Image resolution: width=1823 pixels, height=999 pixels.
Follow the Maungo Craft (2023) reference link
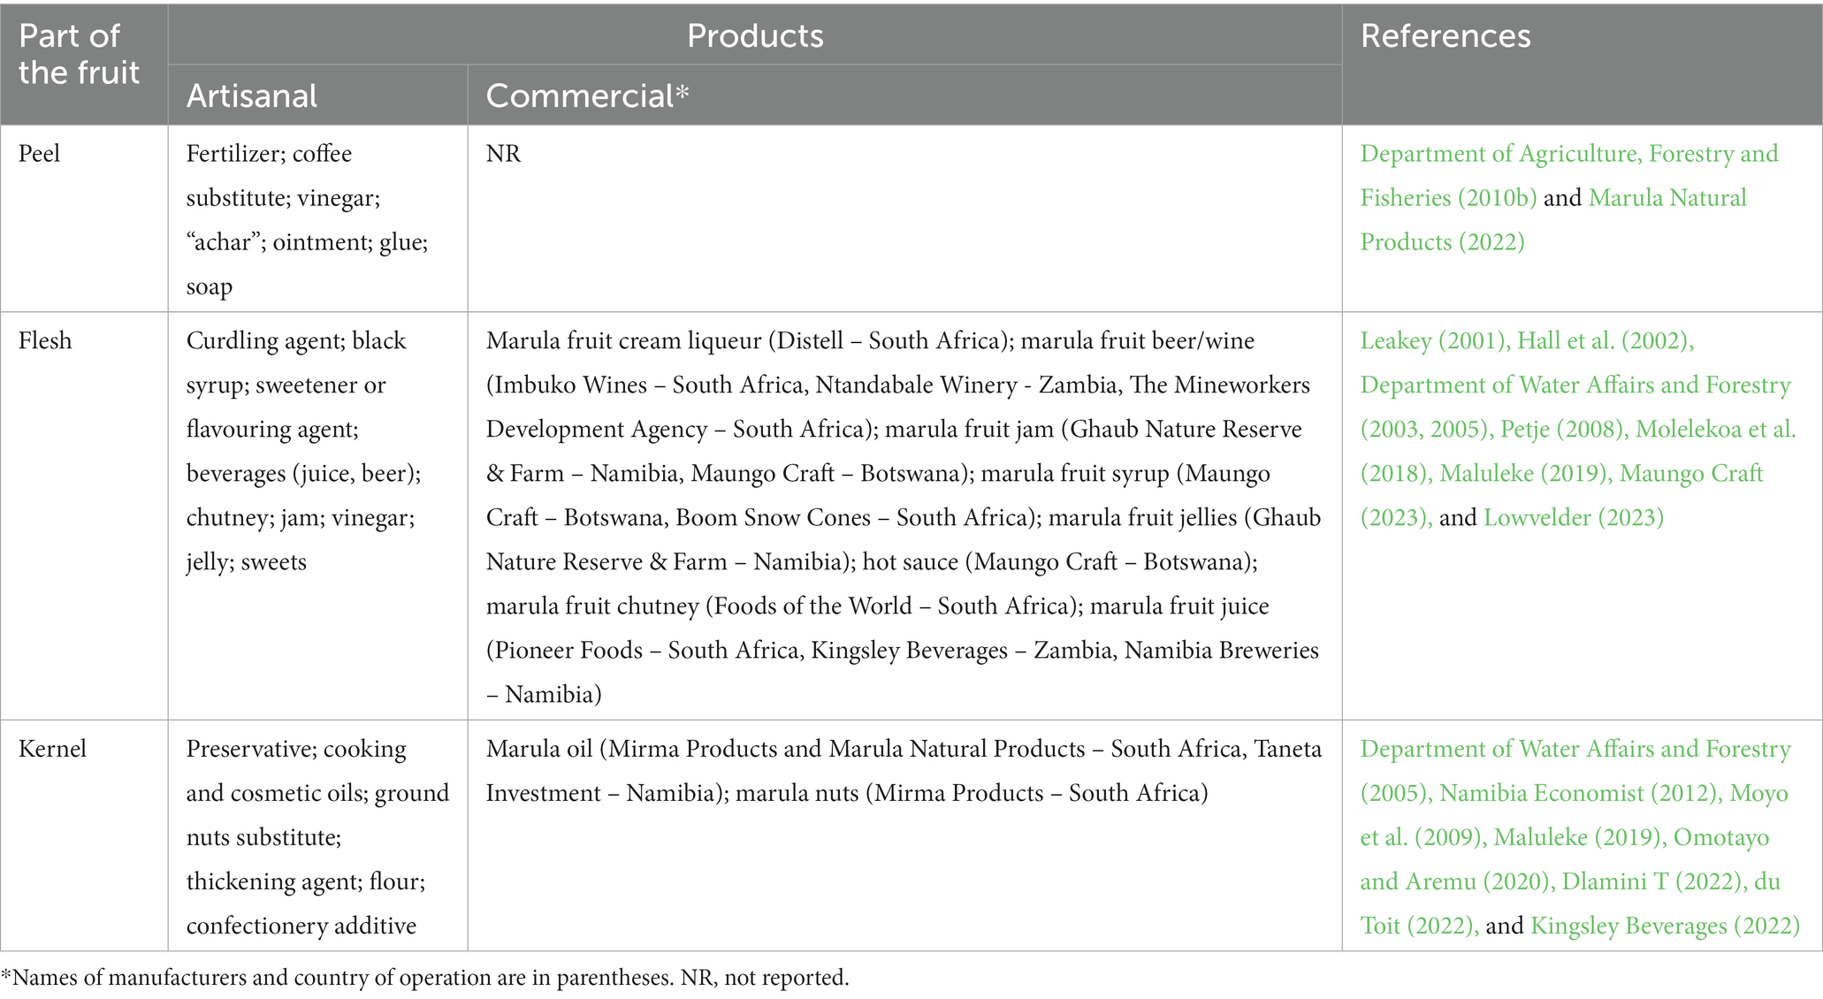click(1561, 496)
